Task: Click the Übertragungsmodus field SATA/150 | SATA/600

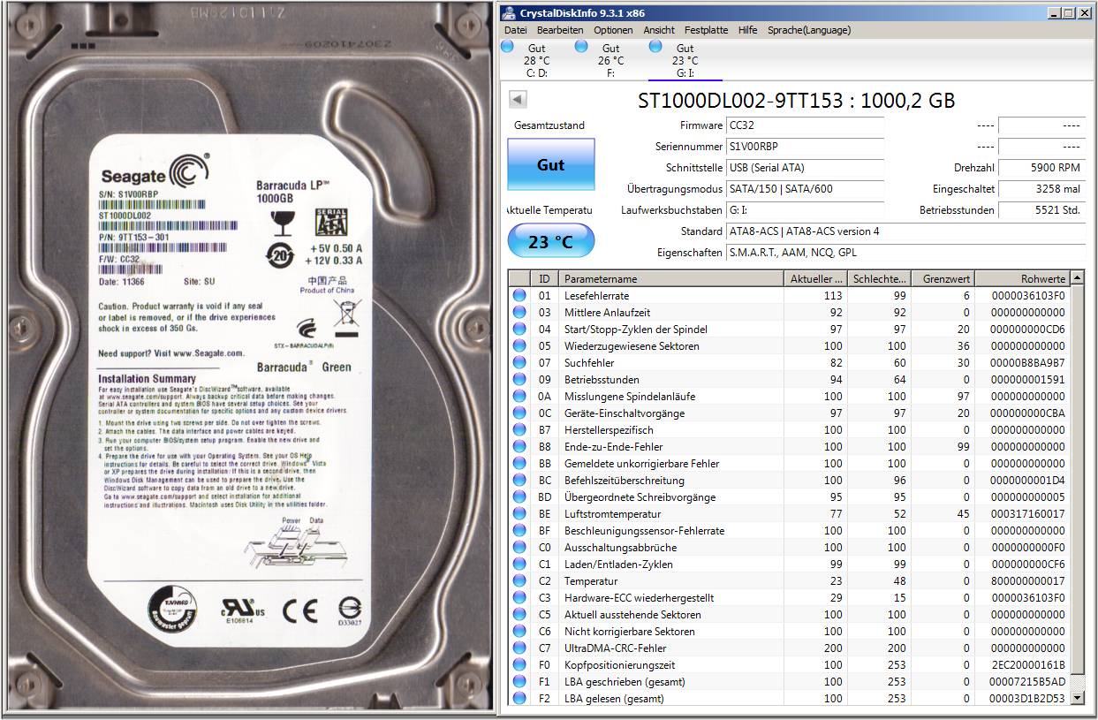Action: click(805, 189)
